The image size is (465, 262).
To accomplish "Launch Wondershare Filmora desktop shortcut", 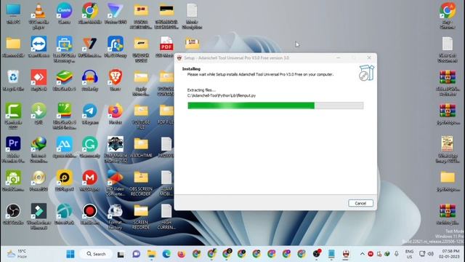I will tap(39, 216).
